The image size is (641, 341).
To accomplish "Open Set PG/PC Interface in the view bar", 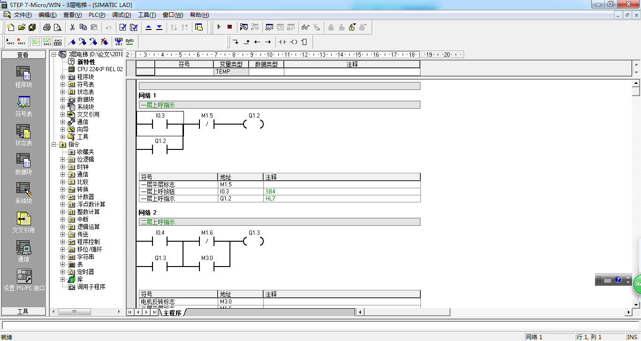I will click(x=23, y=281).
